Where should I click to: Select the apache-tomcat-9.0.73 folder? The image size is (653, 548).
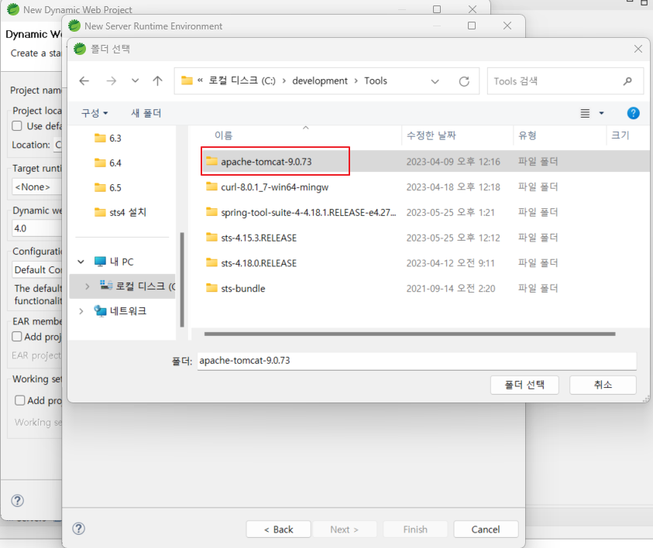[266, 162]
